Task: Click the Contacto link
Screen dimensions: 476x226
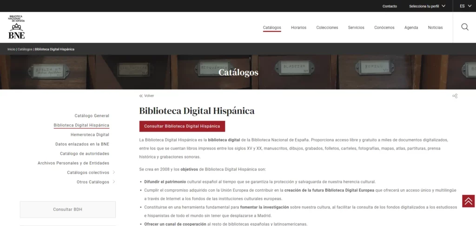Action: [x=390, y=6]
